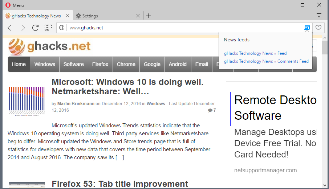Click the page scrollbar up arrow
Screen dimensions: 329x189
[x=325, y=38]
